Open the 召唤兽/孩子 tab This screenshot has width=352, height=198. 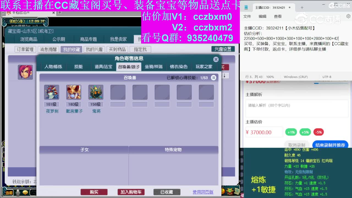[x=129, y=67]
